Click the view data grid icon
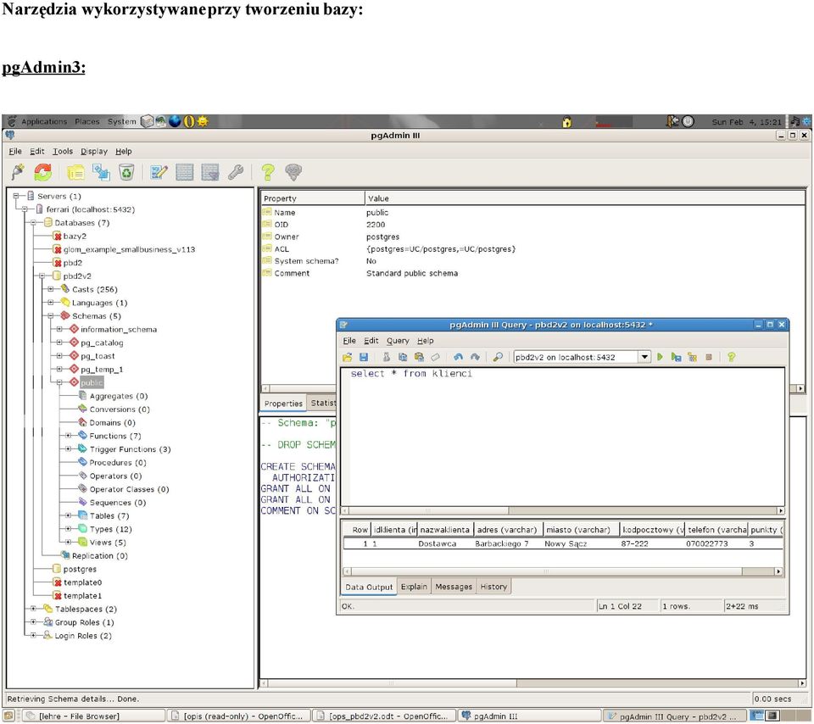 pos(184,172)
